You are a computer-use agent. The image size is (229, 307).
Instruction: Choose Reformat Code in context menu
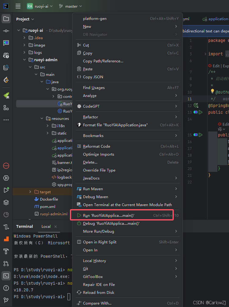point(127,146)
